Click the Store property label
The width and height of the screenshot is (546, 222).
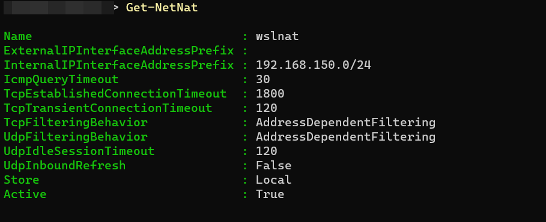point(21,180)
